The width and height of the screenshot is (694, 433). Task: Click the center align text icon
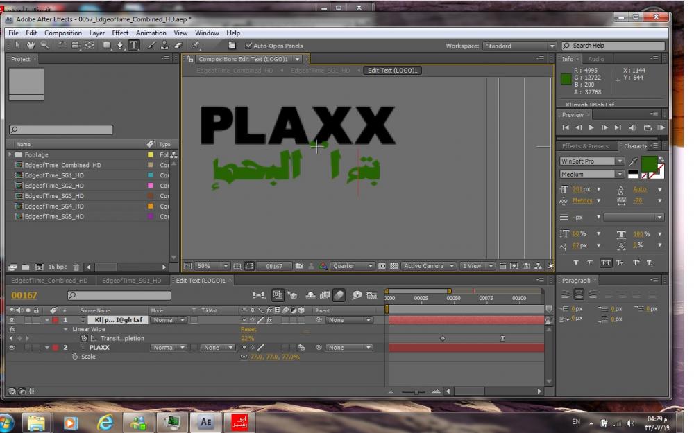(579, 294)
